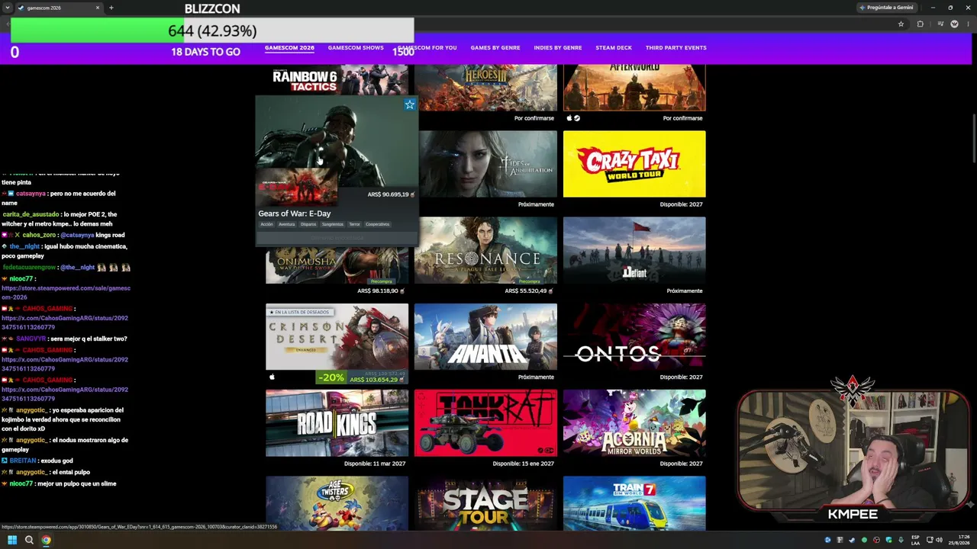977x549 pixels.
Task: Open the network icon in system tray
Action: pos(929,541)
